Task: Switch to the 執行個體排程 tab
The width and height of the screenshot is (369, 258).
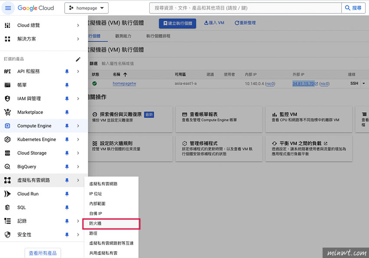Action: point(158,36)
